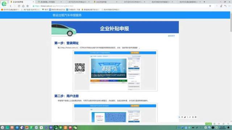Open 360 browser icon in taskbar
Viewport: 232px width, 130px height.
(x=56, y=127)
